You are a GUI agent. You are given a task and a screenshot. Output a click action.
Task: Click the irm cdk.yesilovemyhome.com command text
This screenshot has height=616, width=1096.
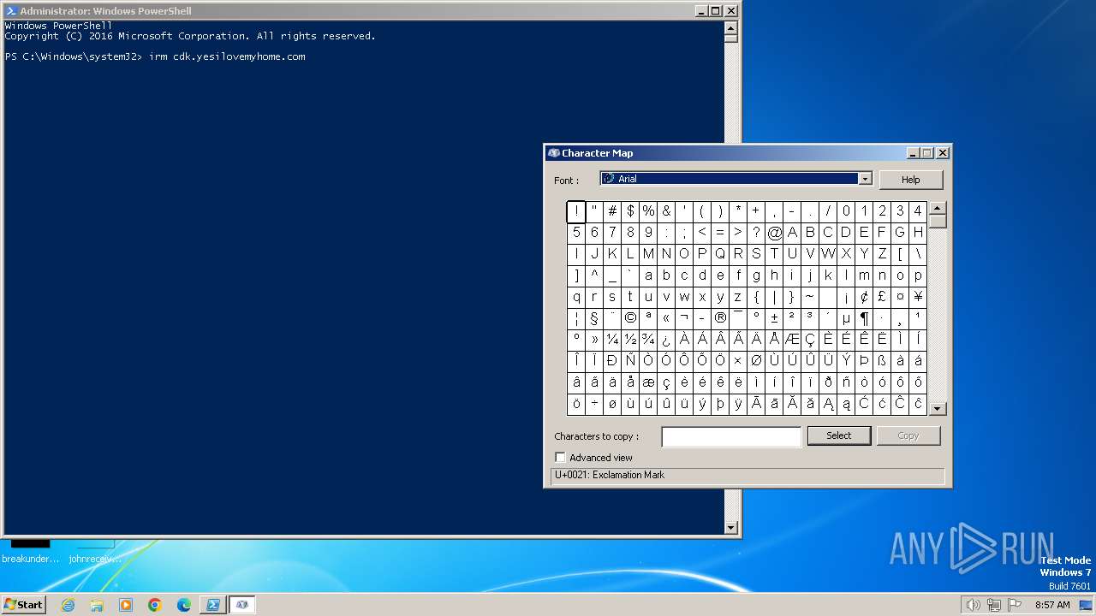(x=227, y=56)
